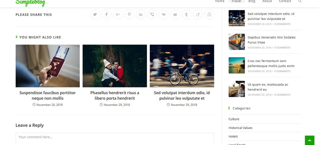Image resolution: width=319 pixels, height=145 pixels.
Task: Share via the Google Plus icon
Action: (x=118, y=14)
